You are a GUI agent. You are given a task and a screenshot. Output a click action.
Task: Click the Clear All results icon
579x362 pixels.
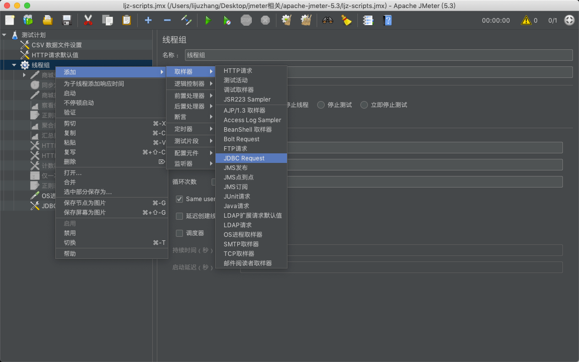click(306, 20)
